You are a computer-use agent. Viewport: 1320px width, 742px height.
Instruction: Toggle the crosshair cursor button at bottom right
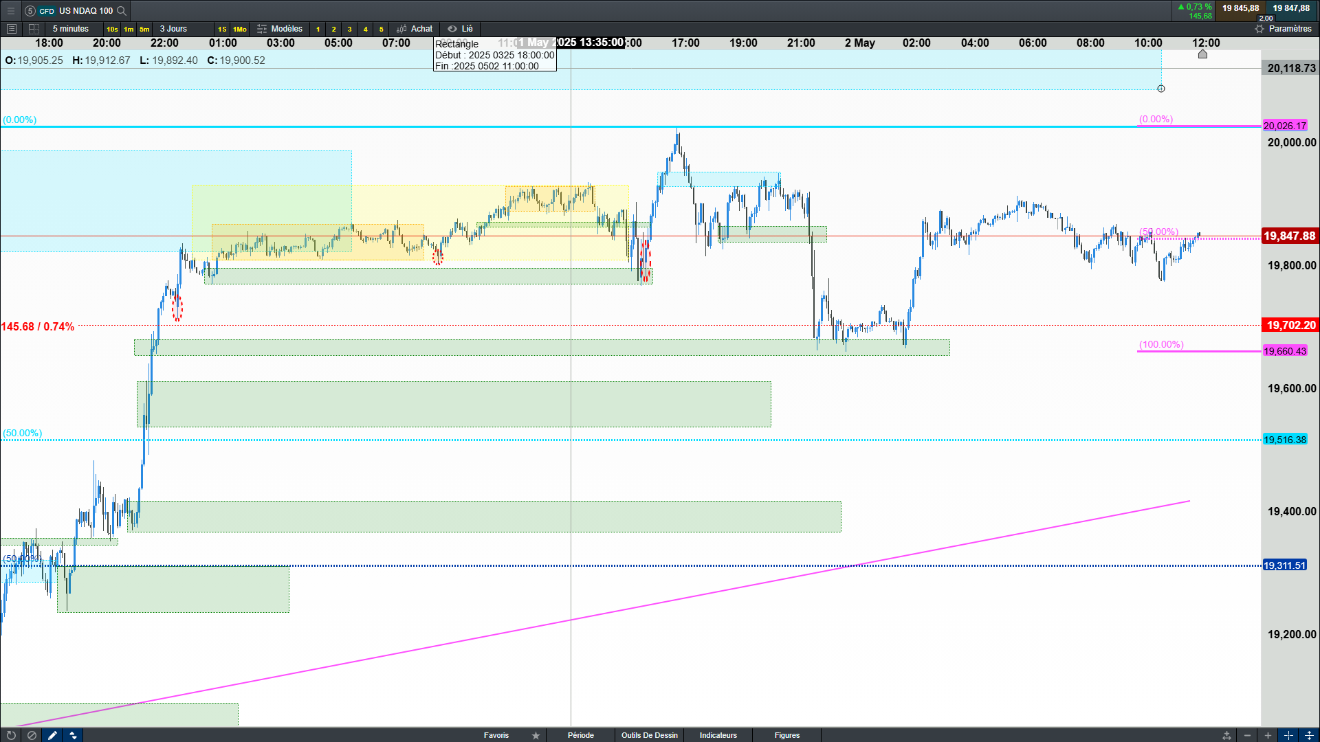point(1288,735)
